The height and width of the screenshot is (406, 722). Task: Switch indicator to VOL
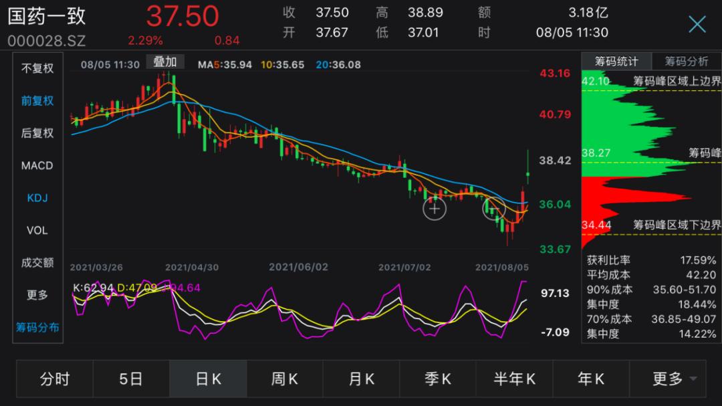tap(37, 230)
